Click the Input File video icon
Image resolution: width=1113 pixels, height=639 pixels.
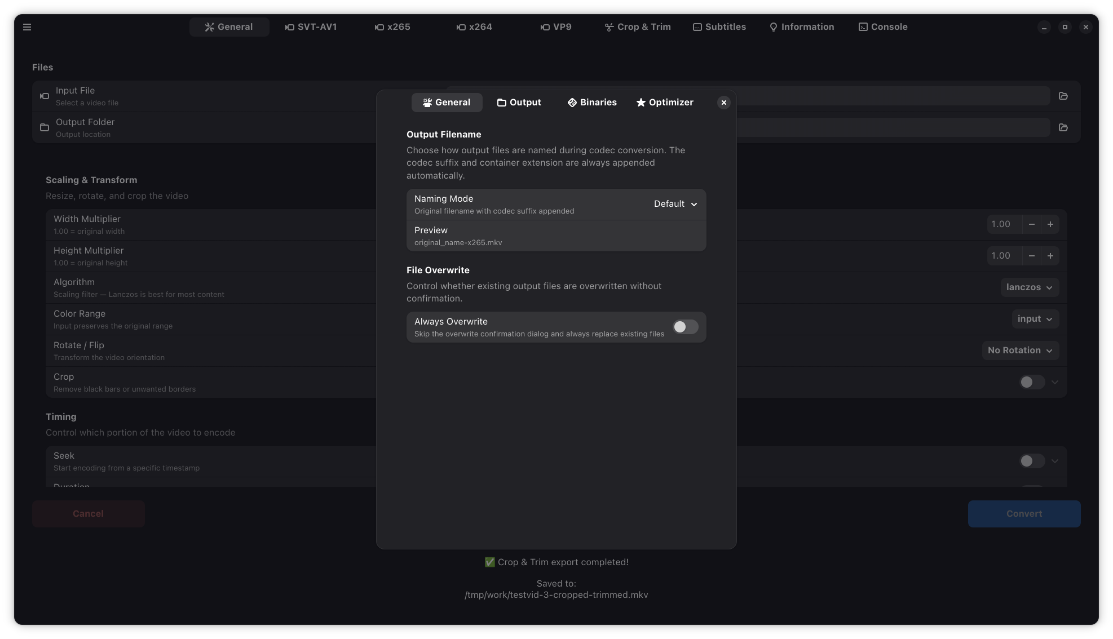45,96
